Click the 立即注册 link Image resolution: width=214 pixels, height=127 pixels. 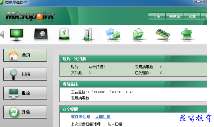point(103,117)
